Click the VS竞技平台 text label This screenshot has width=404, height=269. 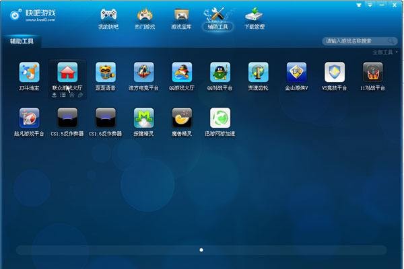(x=335, y=88)
